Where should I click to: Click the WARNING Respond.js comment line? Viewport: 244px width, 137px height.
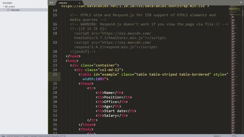coord(149,24)
